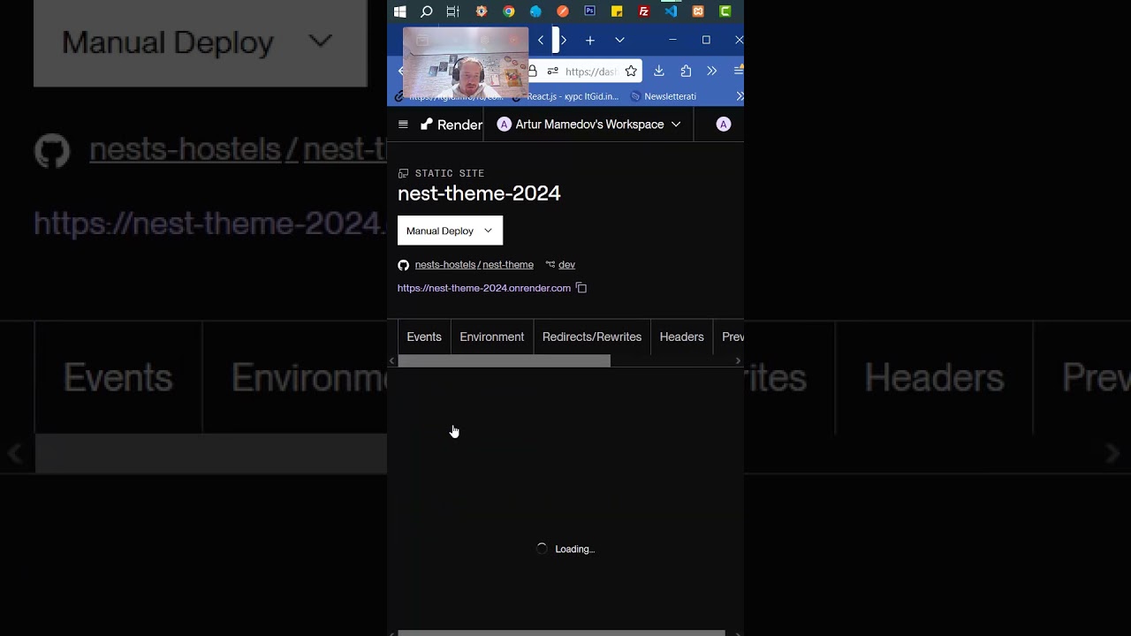
Task: Click the tab scrollbar right arrow
Action: coord(739,360)
